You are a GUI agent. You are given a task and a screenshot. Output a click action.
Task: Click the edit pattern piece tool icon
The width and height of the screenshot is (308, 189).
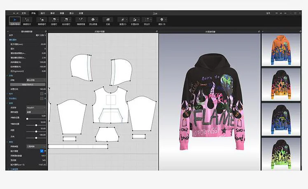tap(28, 20)
